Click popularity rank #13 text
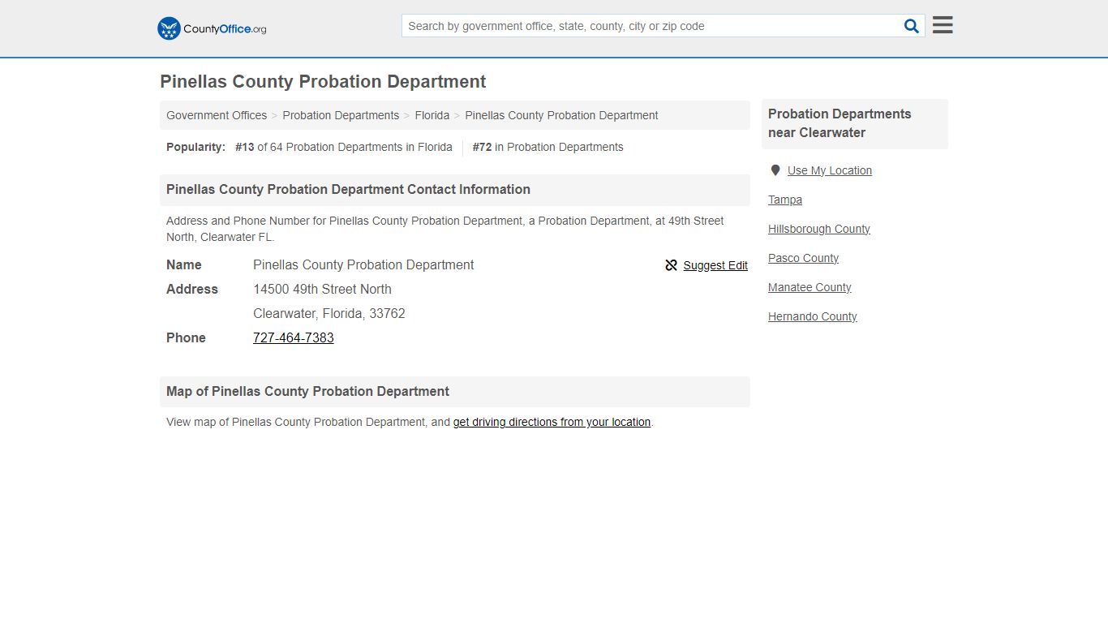The image size is (1108, 623). 245,147
